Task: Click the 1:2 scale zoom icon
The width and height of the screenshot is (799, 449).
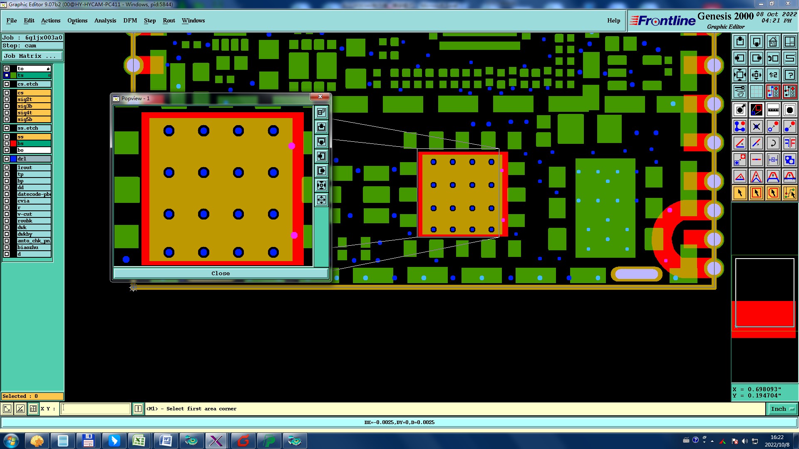Action: coord(773,75)
